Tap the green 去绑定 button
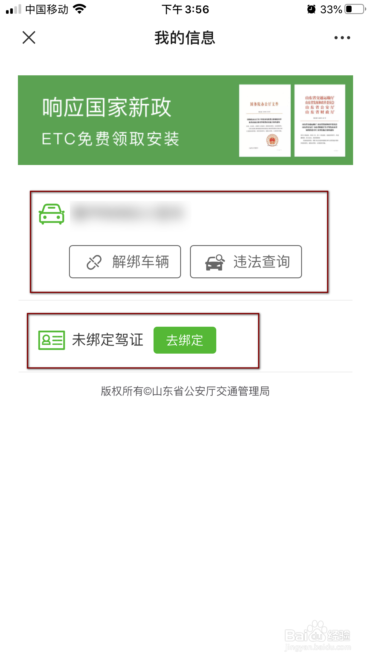The height and width of the screenshot is (660, 371). (185, 340)
